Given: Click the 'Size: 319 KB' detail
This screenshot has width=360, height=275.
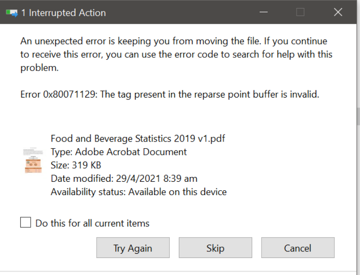Looking at the screenshot, I should [x=76, y=165].
